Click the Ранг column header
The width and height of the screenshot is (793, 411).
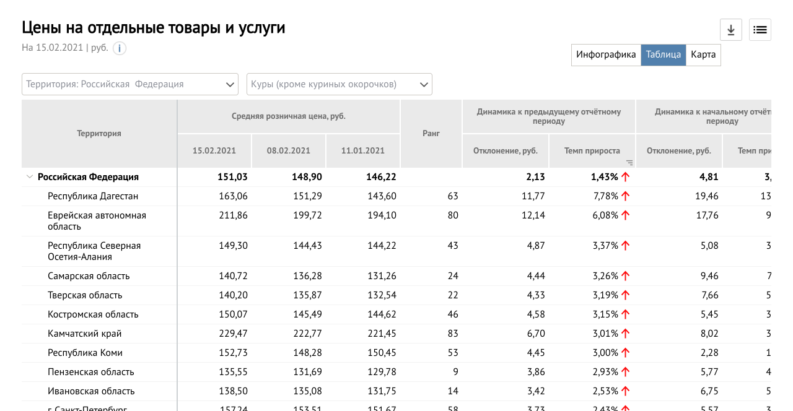point(431,134)
